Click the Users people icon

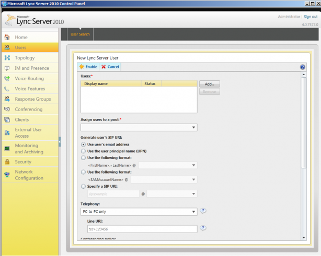[x=7, y=47]
